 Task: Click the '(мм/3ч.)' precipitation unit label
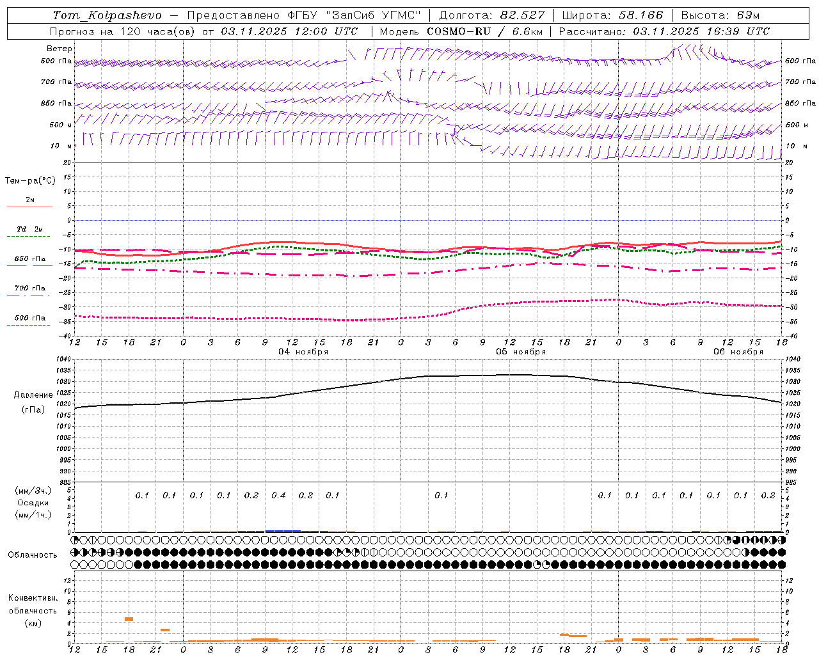click(x=33, y=491)
